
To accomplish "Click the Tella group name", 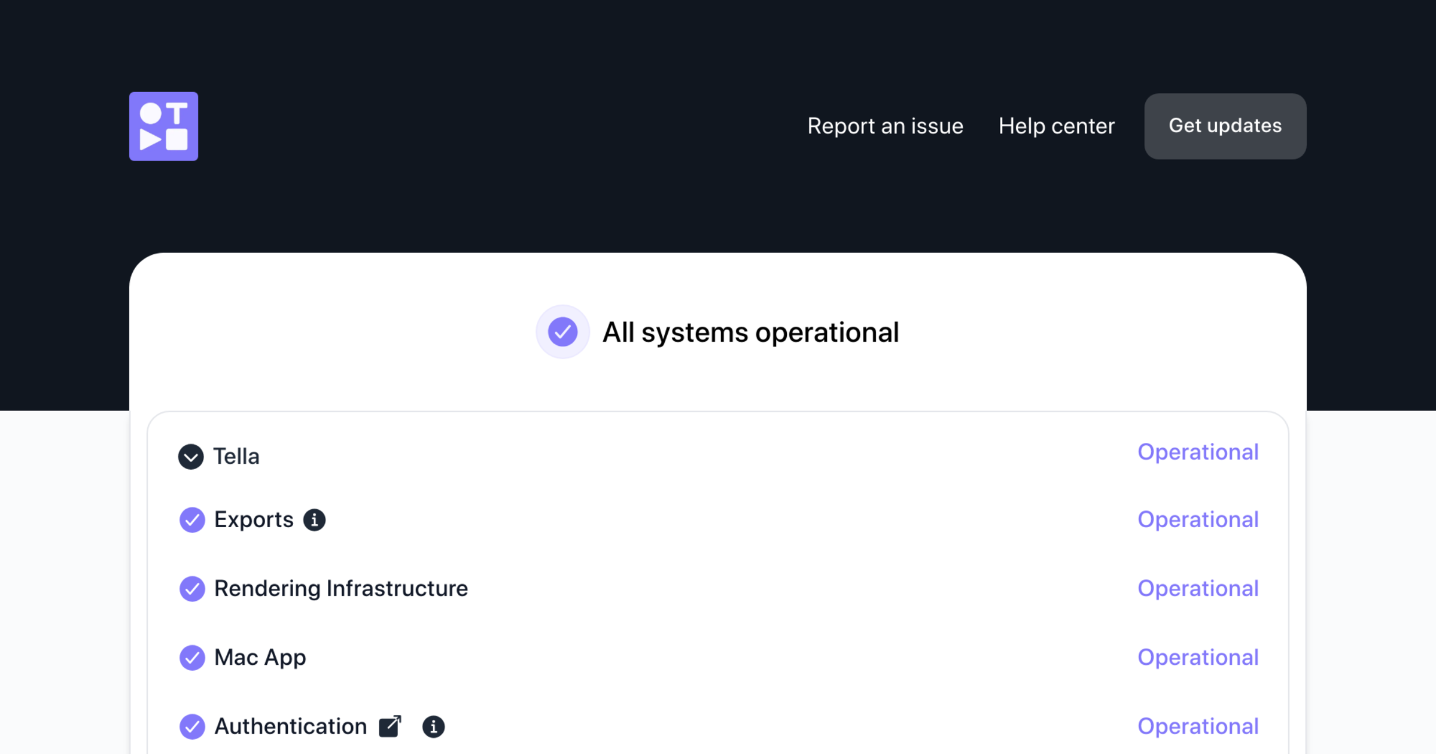I will point(236,457).
